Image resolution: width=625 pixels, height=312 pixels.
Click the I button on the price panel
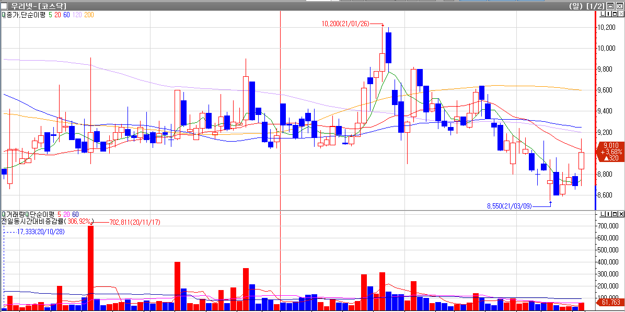(608, 14)
